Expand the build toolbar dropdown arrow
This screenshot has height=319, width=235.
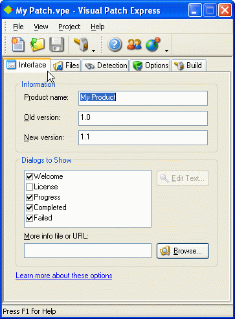pyautogui.click(x=93, y=51)
